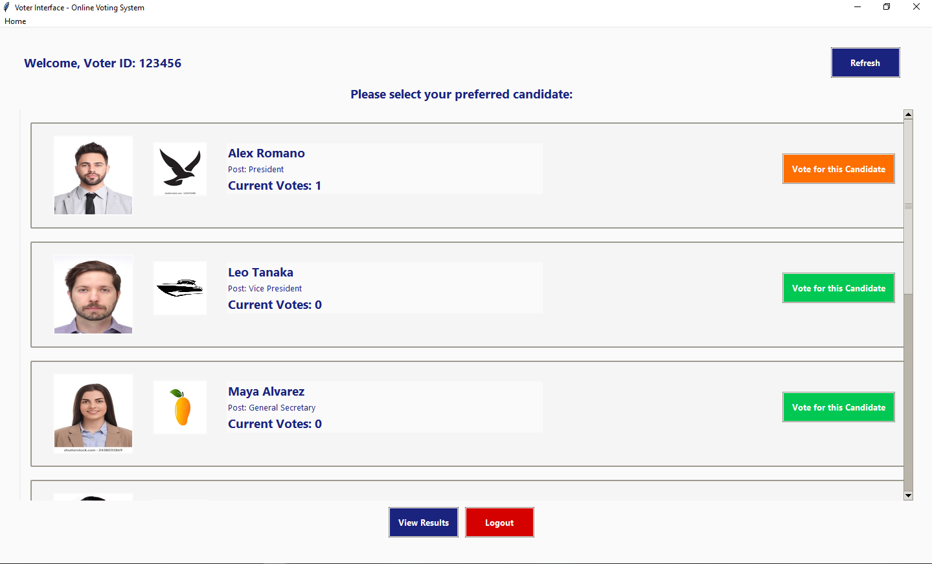The height and width of the screenshot is (564, 932).
Task: Click the scrollbar down arrow
Action: click(x=908, y=495)
